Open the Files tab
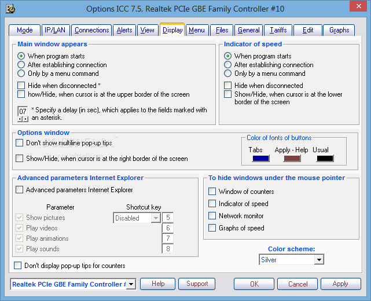The image size is (371, 301). point(222,30)
